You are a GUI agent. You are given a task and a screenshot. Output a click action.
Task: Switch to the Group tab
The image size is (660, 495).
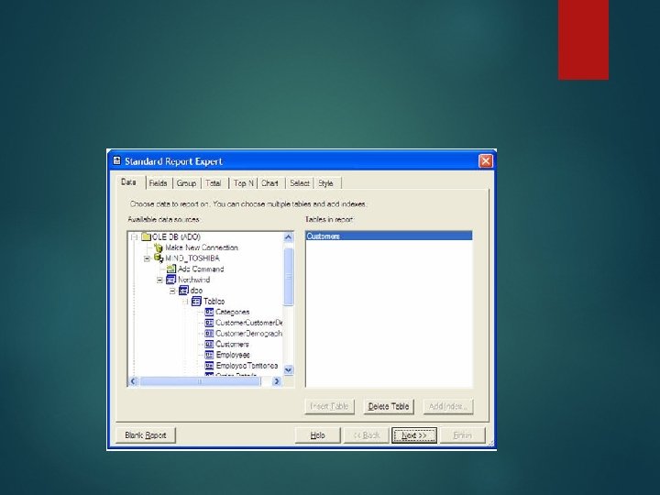click(x=186, y=183)
